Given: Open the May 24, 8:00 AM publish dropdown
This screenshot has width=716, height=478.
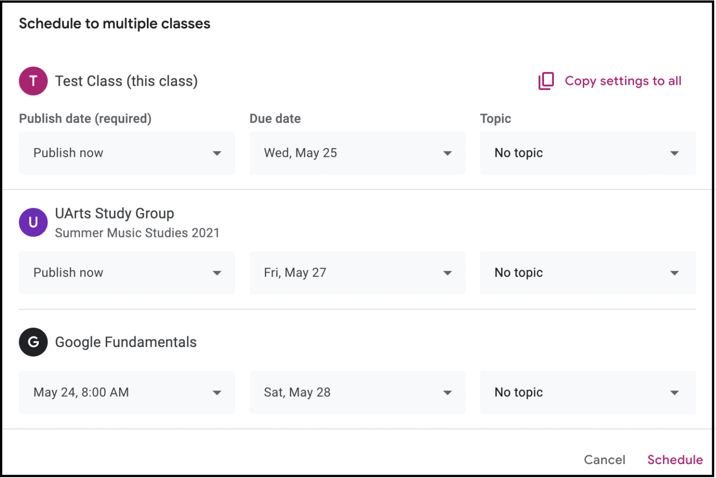Looking at the screenshot, I should [126, 393].
